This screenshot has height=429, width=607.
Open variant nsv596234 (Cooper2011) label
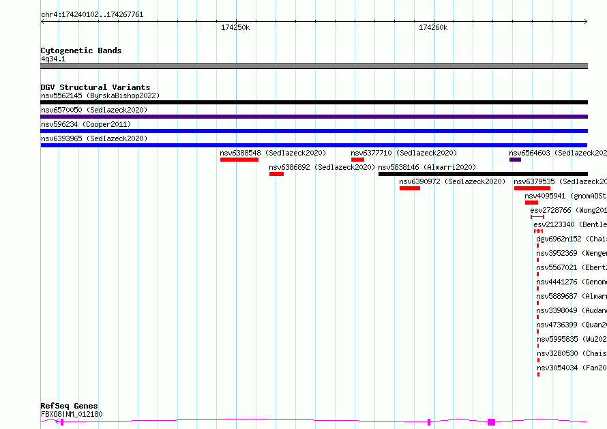coord(86,124)
